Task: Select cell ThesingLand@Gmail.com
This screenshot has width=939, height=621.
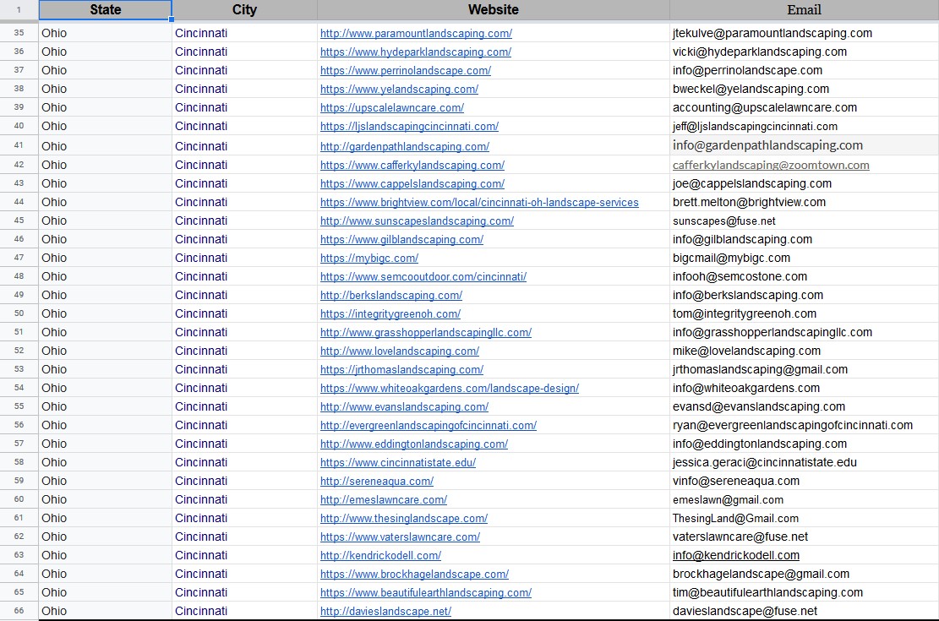Action: coord(805,517)
